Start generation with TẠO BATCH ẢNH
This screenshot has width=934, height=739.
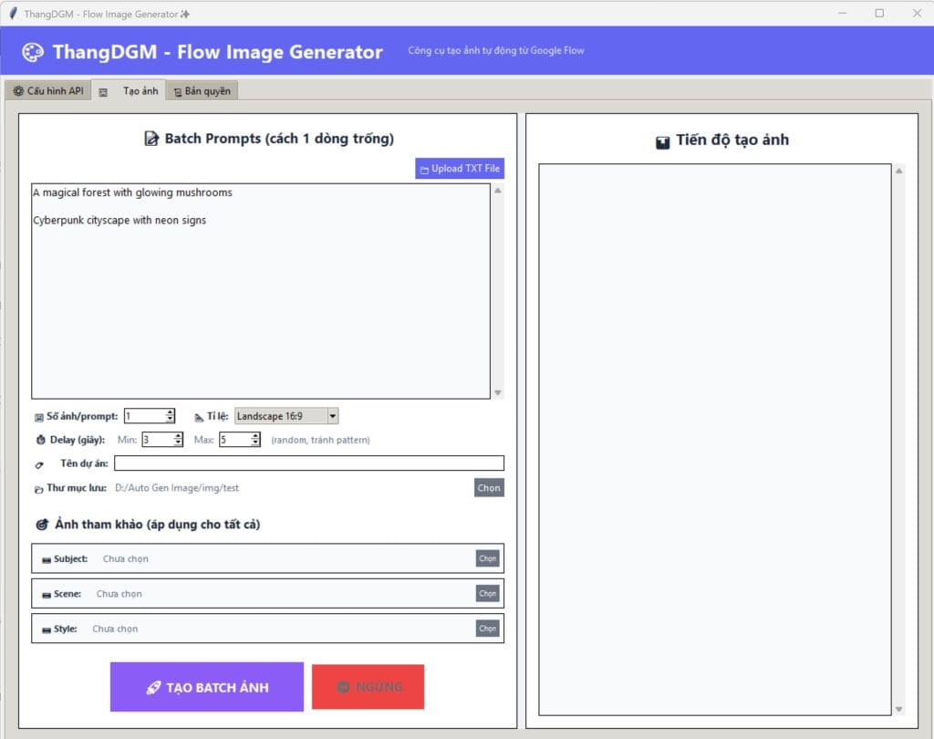pos(207,687)
